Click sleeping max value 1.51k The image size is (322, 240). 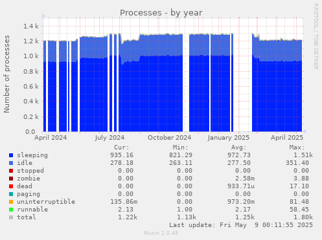click(x=303, y=155)
